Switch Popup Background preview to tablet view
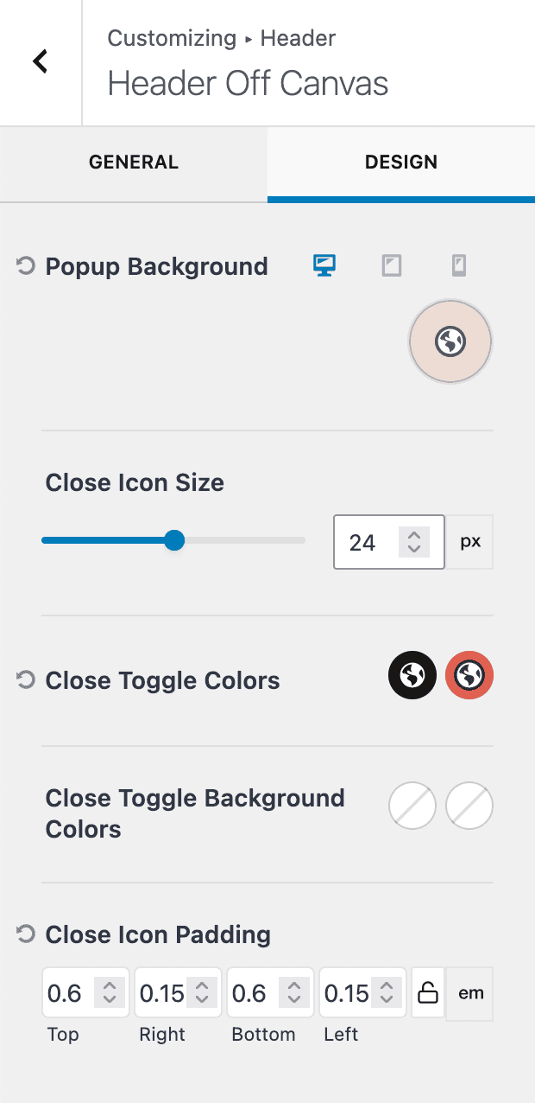The image size is (535, 1103). click(391, 265)
